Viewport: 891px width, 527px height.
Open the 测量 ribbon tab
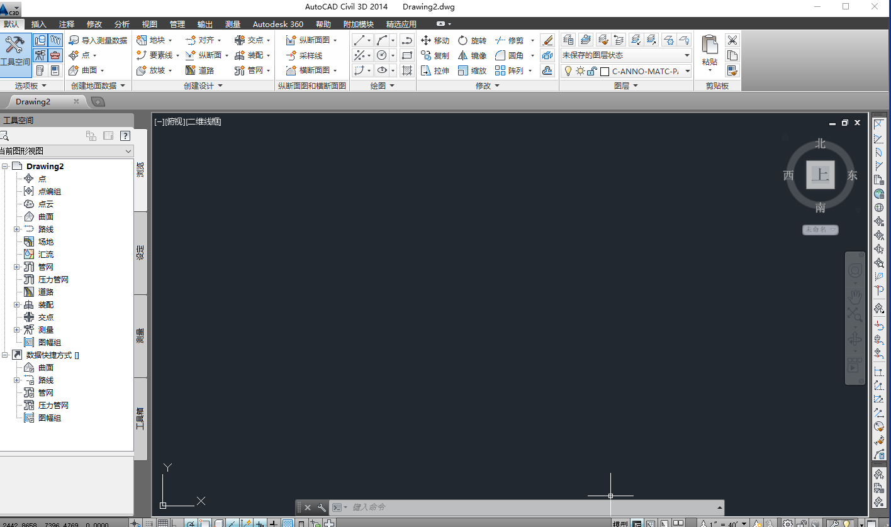pos(232,24)
